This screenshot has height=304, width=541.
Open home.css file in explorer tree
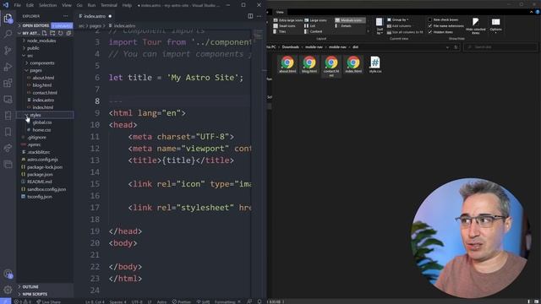[45, 130]
